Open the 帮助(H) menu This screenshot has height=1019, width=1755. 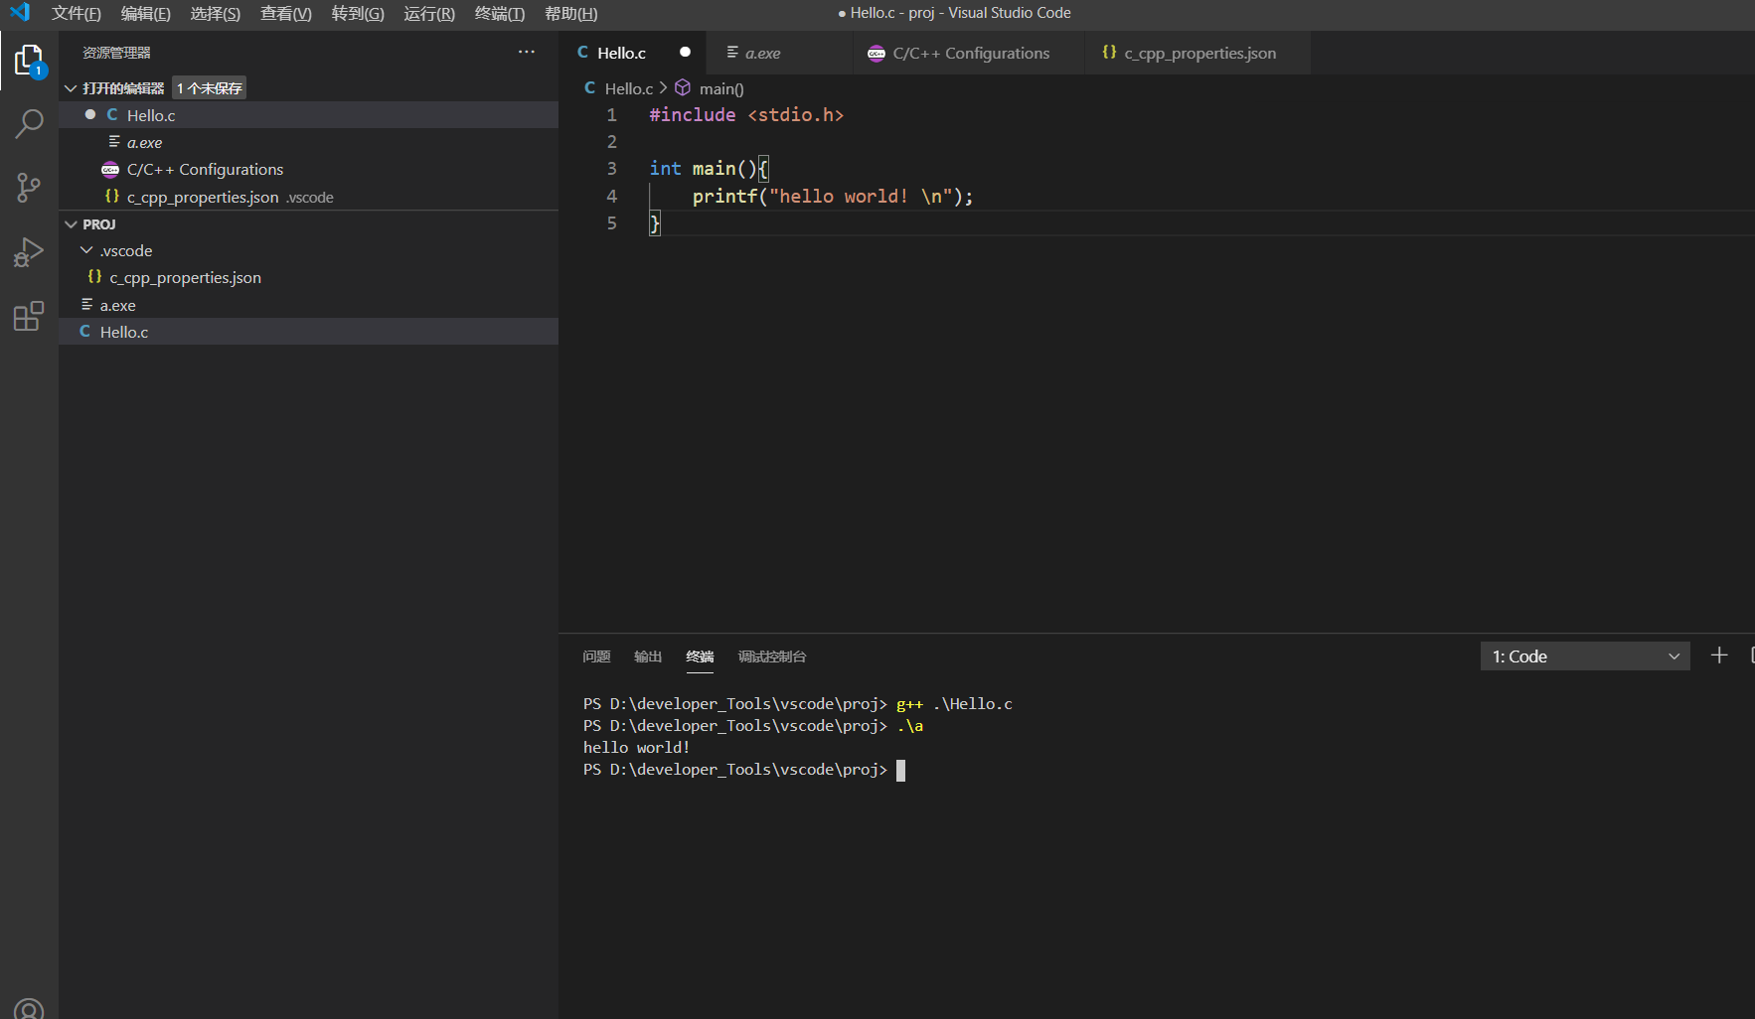[571, 13]
